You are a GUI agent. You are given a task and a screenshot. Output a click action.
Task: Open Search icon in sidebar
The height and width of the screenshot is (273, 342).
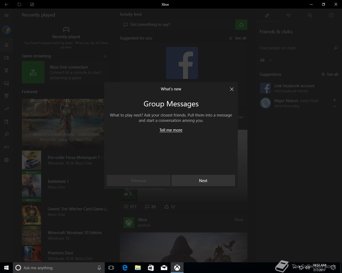[x=6, y=134]
